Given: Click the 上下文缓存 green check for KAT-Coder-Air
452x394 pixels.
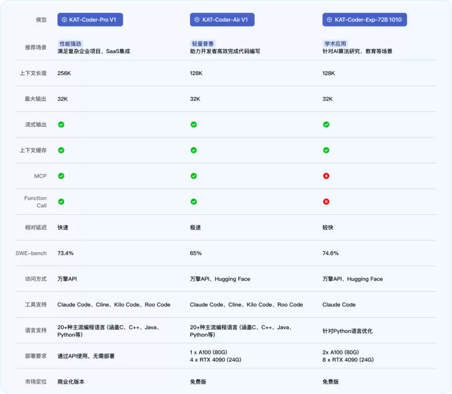Looking at the screenshot, I should pyautogui.click(x=193, y=150).
